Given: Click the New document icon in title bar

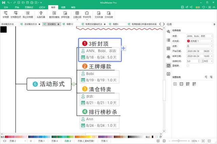Looking at the screenshot, I should (19, 3).
